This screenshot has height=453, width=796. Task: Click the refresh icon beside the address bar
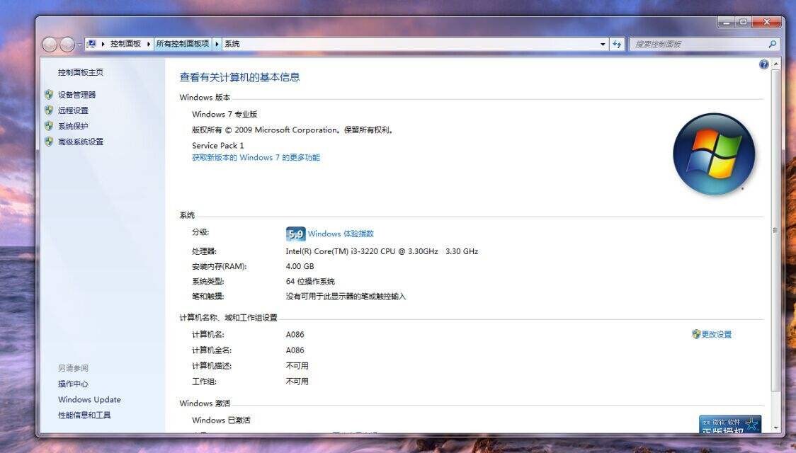click(x=617, y=44)
